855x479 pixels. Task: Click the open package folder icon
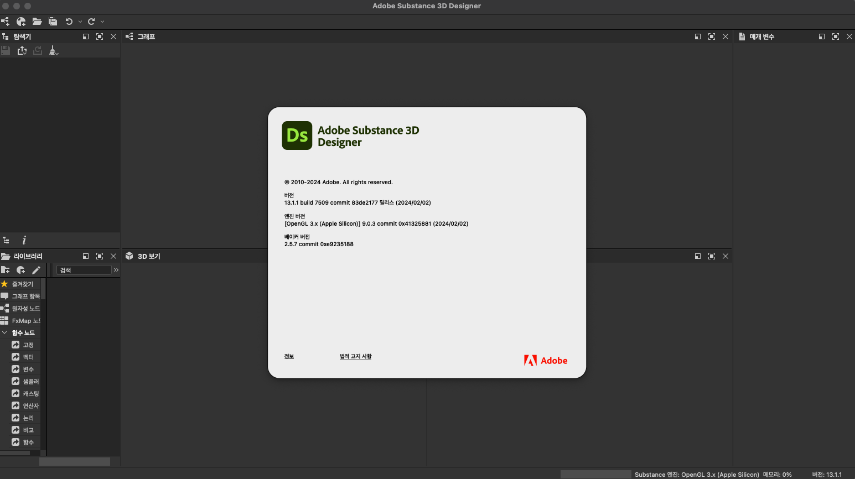pos(37,22)
